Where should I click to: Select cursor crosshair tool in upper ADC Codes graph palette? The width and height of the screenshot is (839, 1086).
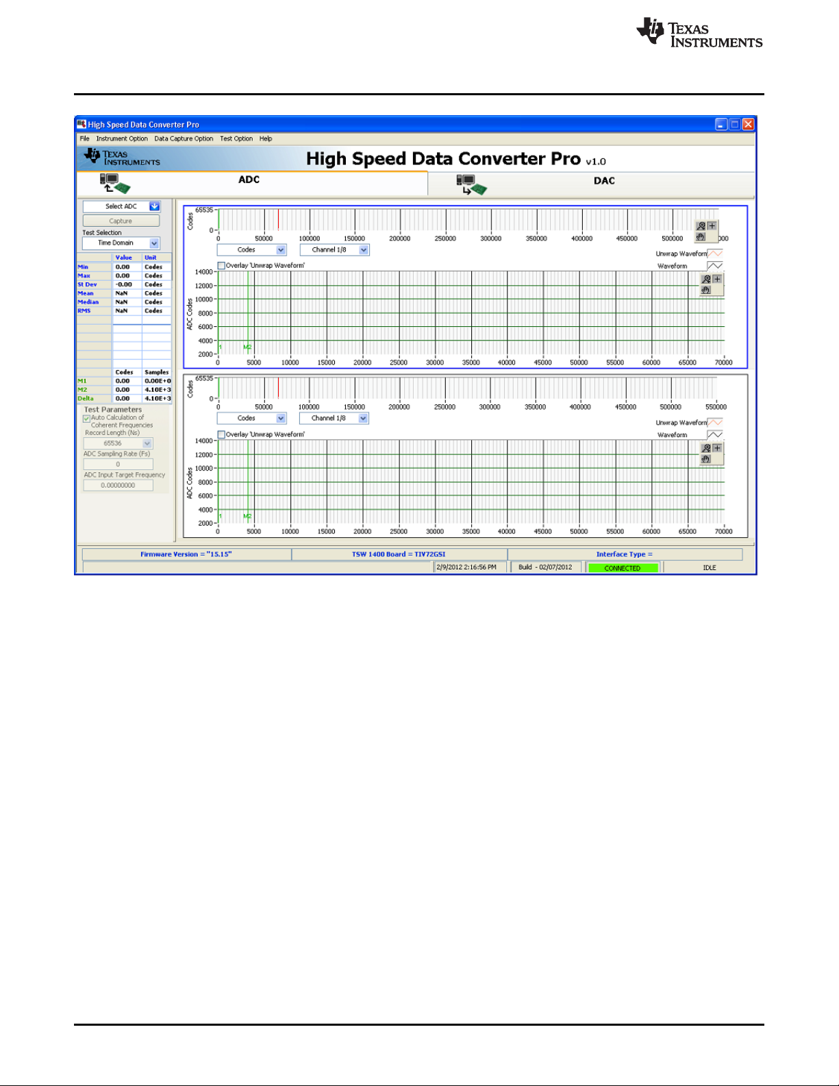pyautogui.click(x=717, y=280)
